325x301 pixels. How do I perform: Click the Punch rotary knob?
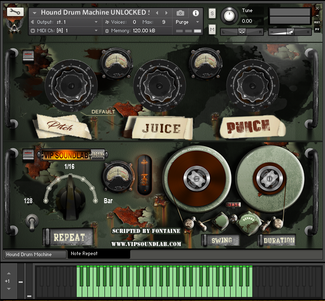coord(253,86)
